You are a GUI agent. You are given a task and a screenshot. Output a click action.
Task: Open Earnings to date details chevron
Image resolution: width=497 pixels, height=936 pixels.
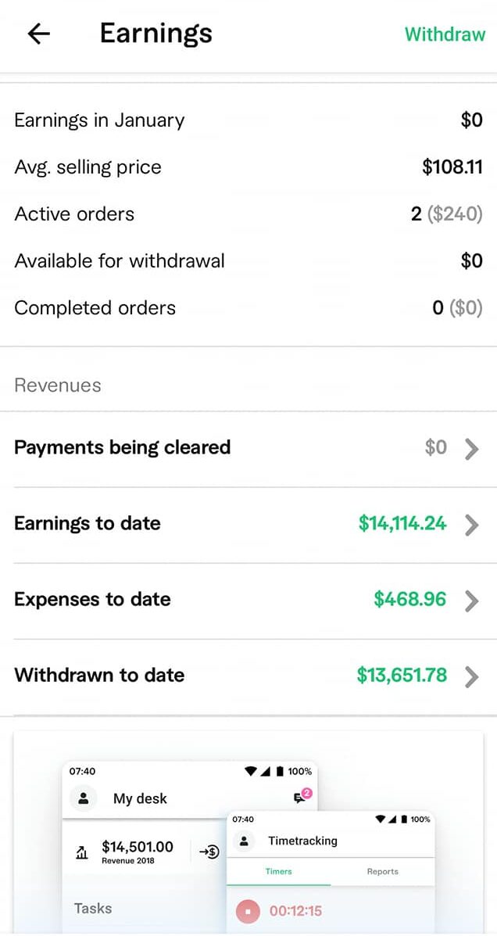[471, 525]
